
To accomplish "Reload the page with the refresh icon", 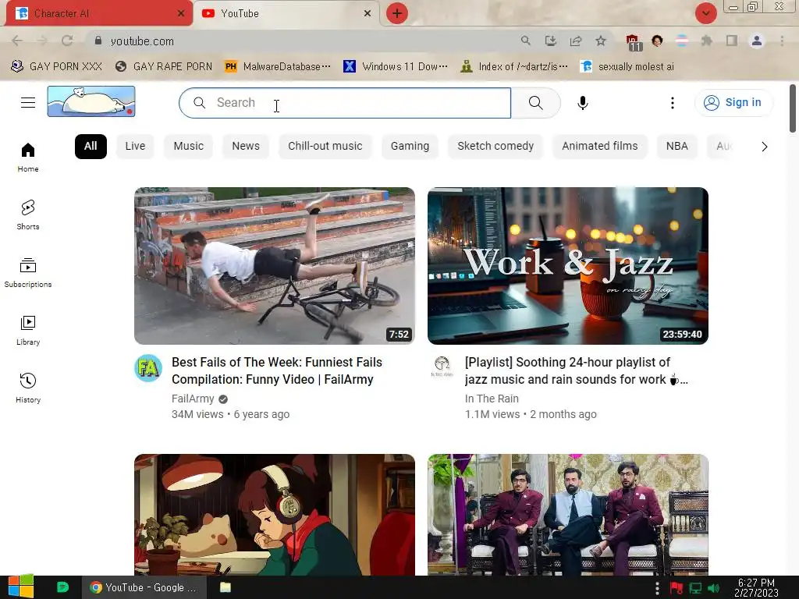I will tap(67, 41).
